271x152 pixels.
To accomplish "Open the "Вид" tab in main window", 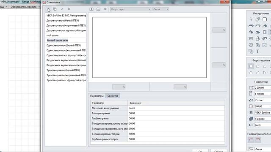I will point(2,7).
